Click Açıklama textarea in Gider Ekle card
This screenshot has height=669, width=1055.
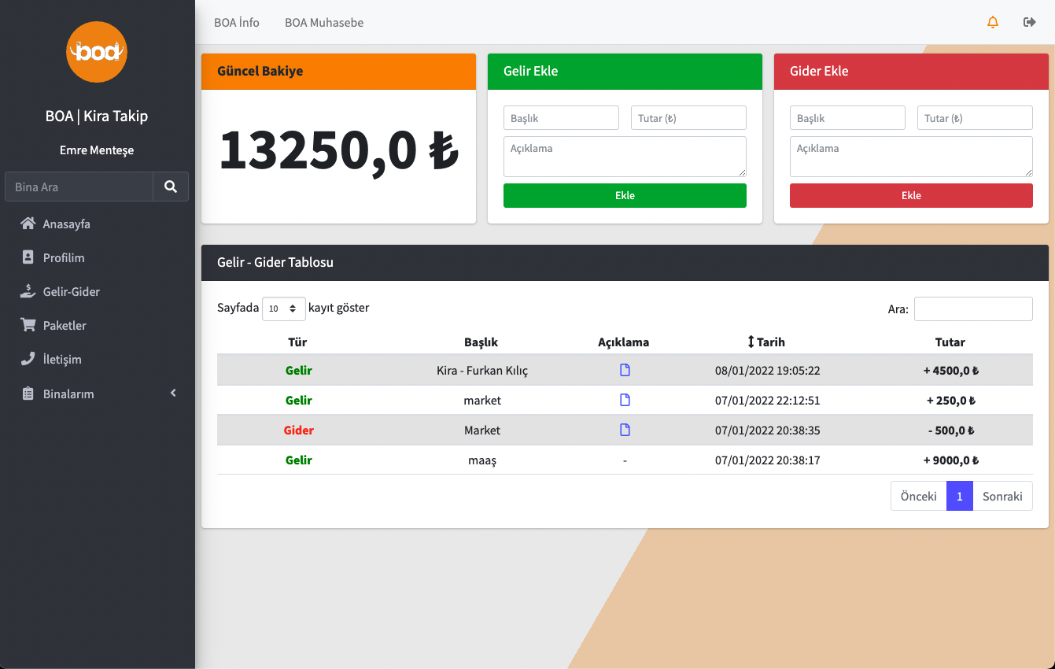[x=911, y=157]
